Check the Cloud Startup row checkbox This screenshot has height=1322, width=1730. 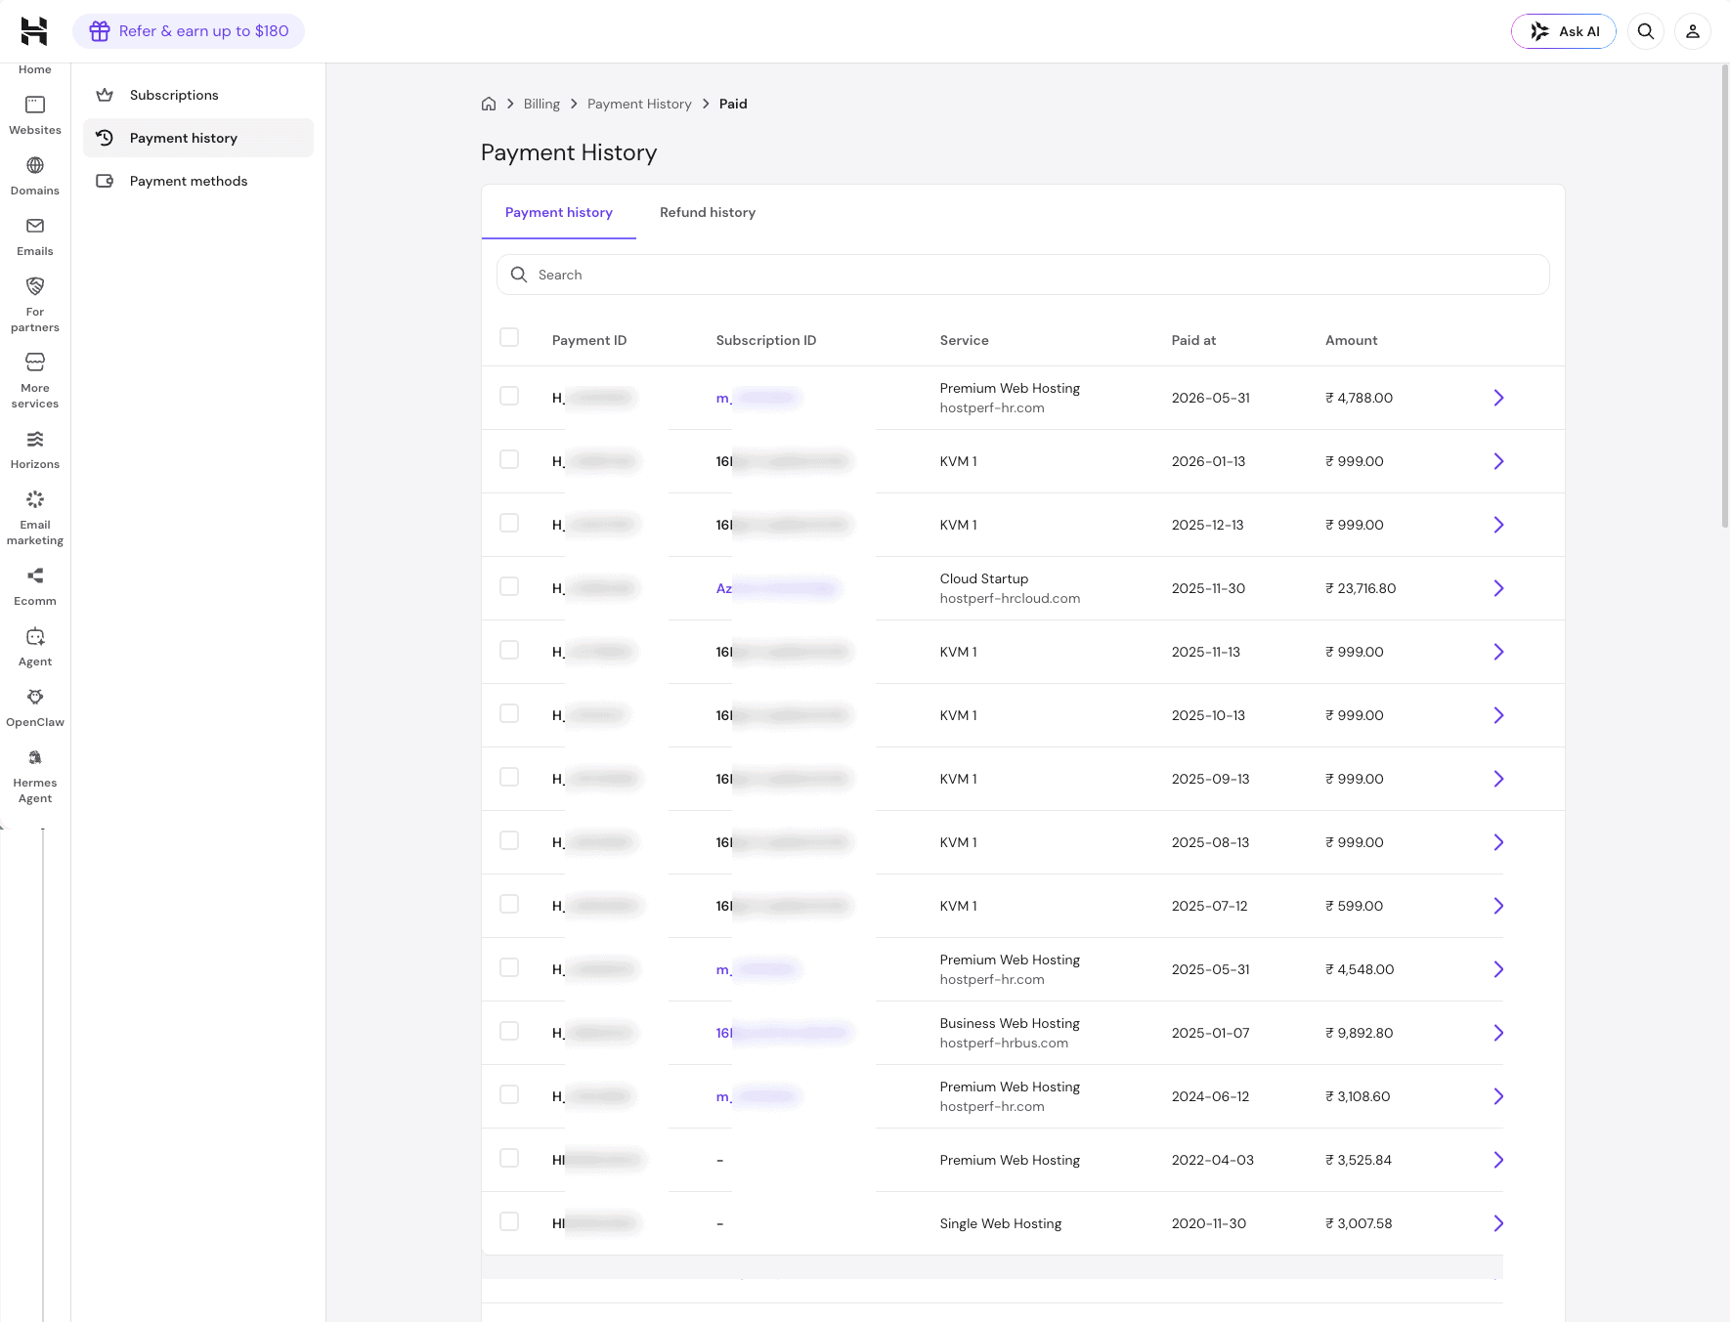(x=509, y=586)
